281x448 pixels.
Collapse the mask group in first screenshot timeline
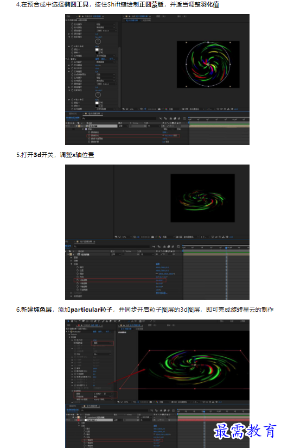84,129
